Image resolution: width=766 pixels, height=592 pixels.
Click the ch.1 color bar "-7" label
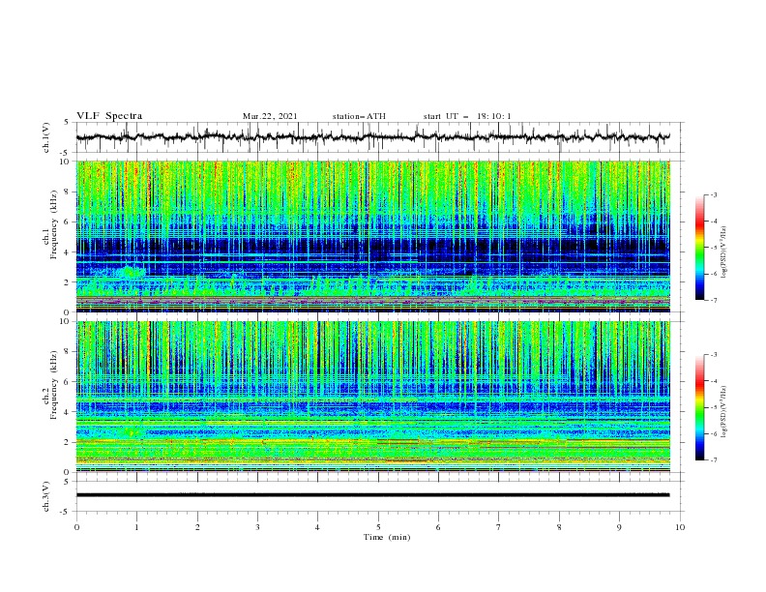pyautogui.click(x=714, y=300)
